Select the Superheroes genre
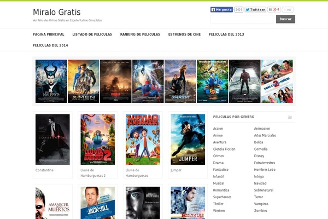Viewport: 328px width, 219px height. (x=222, y=197)
